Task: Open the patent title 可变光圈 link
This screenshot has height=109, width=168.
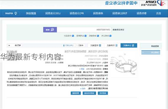Action: pos(86,52)
